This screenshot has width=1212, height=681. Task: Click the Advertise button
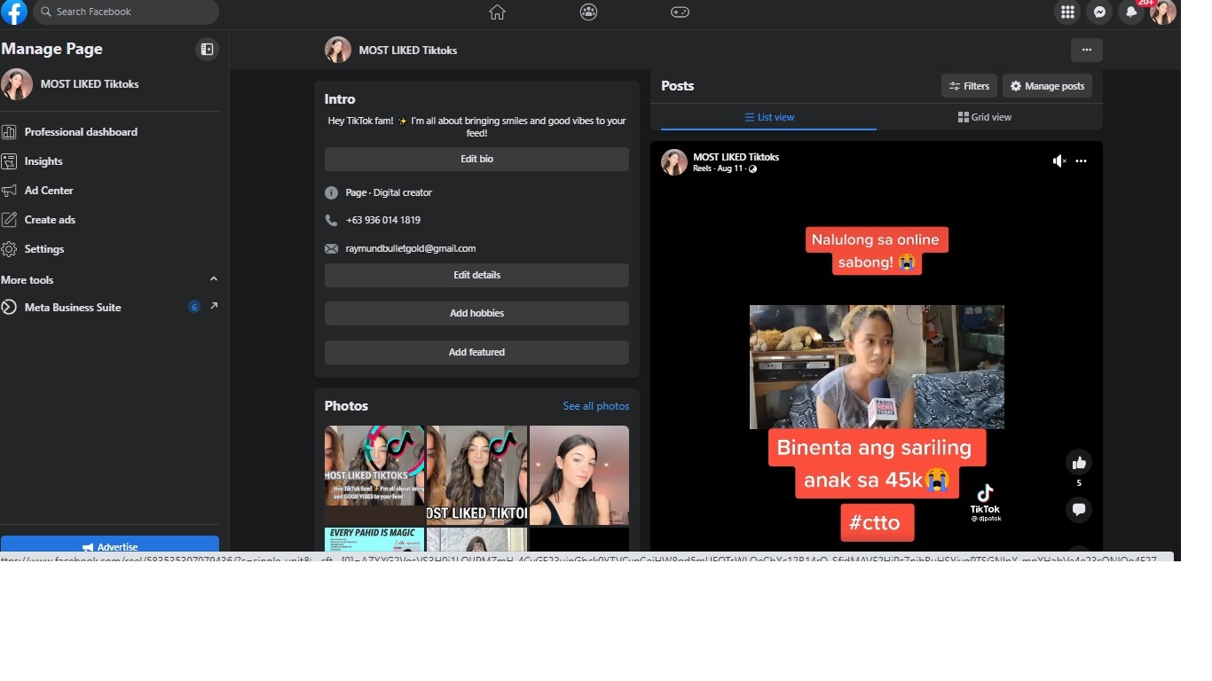click(x=110, y=546)
